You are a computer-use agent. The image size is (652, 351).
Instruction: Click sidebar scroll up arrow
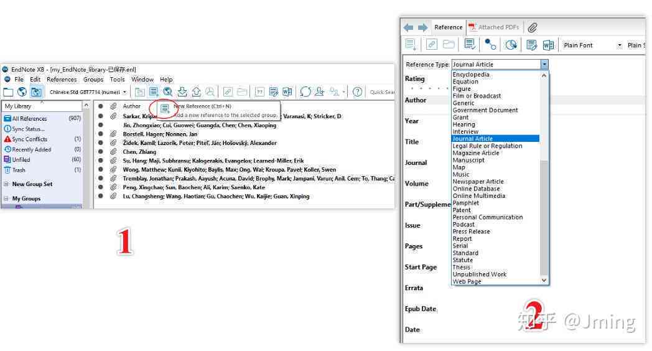click(86, 106)
